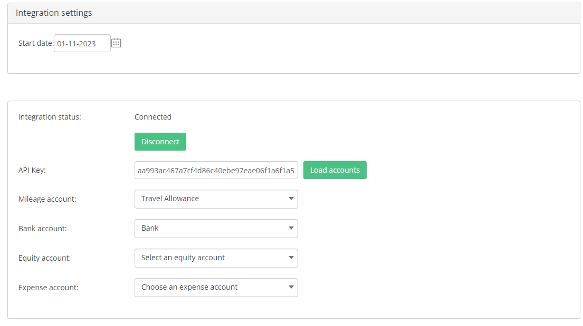
Task: Open the Start date calendar picker icon
Action: point(116,43)
